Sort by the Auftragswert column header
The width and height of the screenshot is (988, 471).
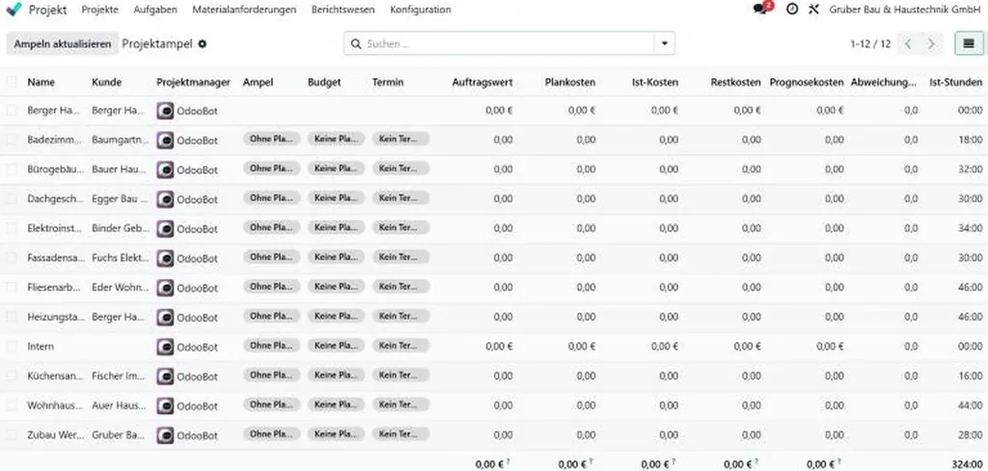tap(482, 82)
